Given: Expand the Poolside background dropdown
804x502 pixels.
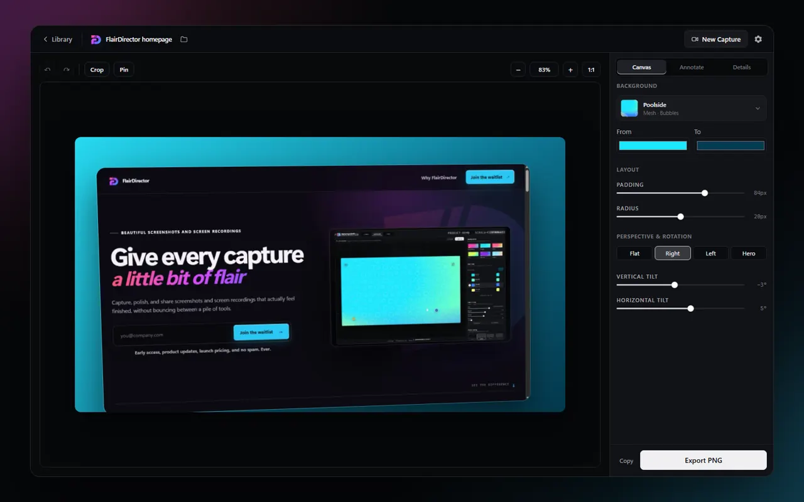Looking at the screenshot, I should [692, 109].
